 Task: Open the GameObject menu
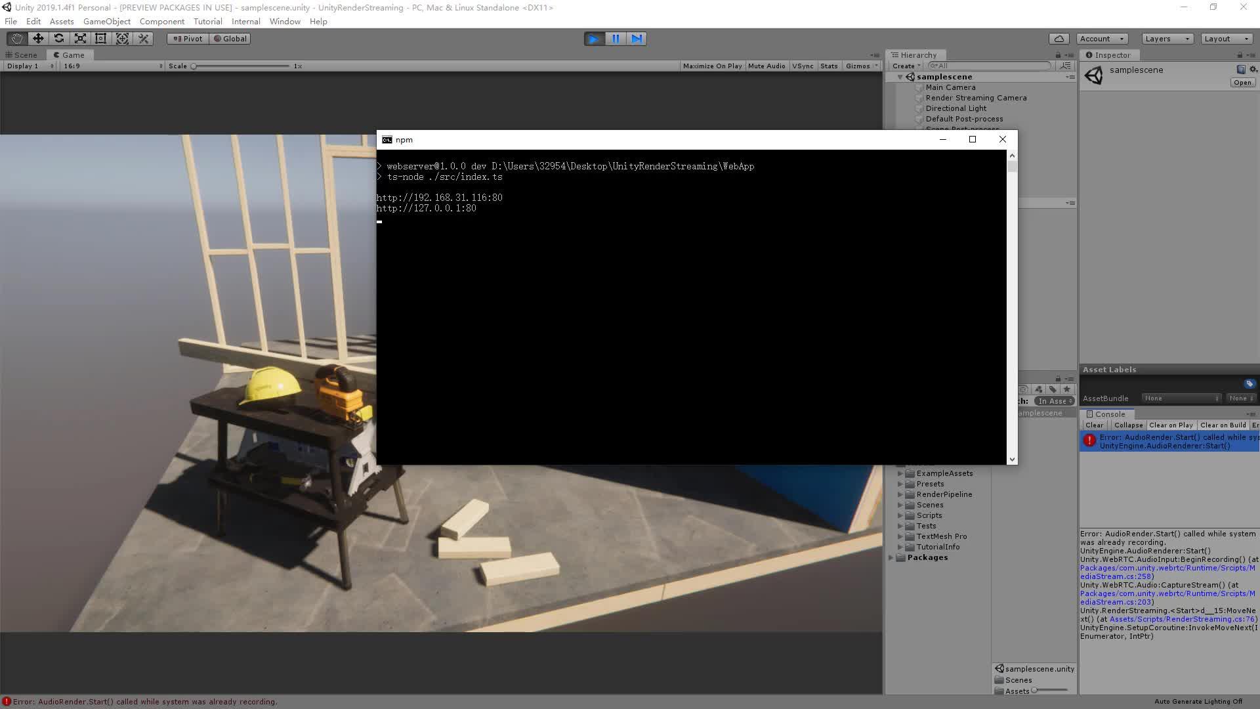click(107, 21)
